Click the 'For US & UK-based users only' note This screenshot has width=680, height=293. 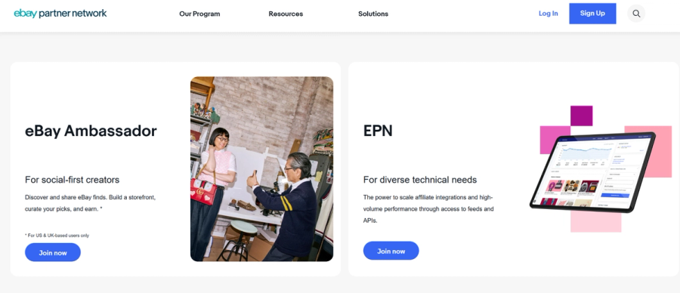(57, 236)
